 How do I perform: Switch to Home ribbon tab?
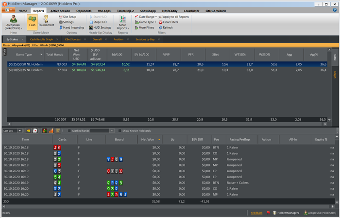pyautogui.click(x=23, y=11)
